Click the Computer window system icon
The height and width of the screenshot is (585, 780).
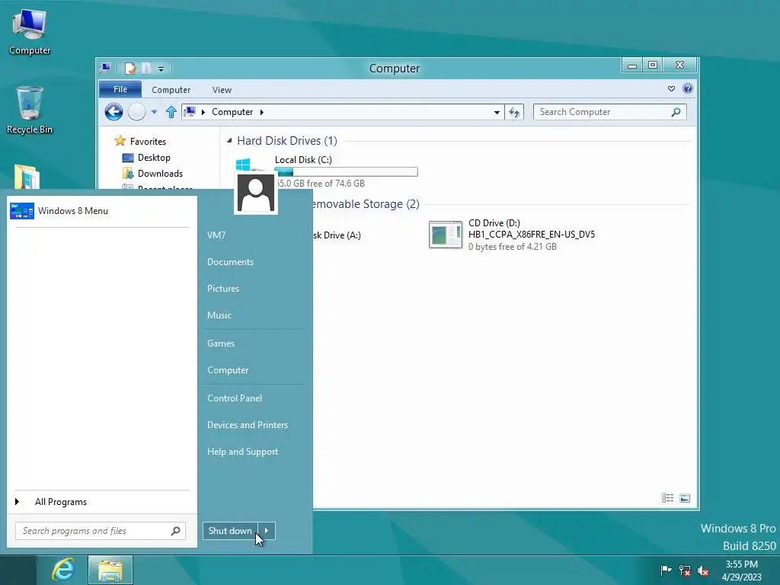[105, 68]
